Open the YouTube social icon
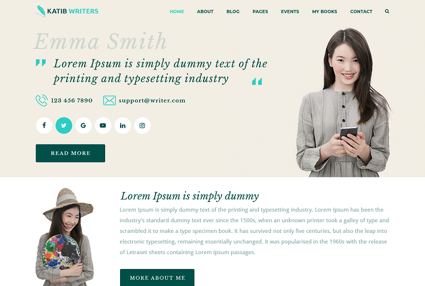The height and width of the screenshot is (286, 425). [x=103, y=125]
